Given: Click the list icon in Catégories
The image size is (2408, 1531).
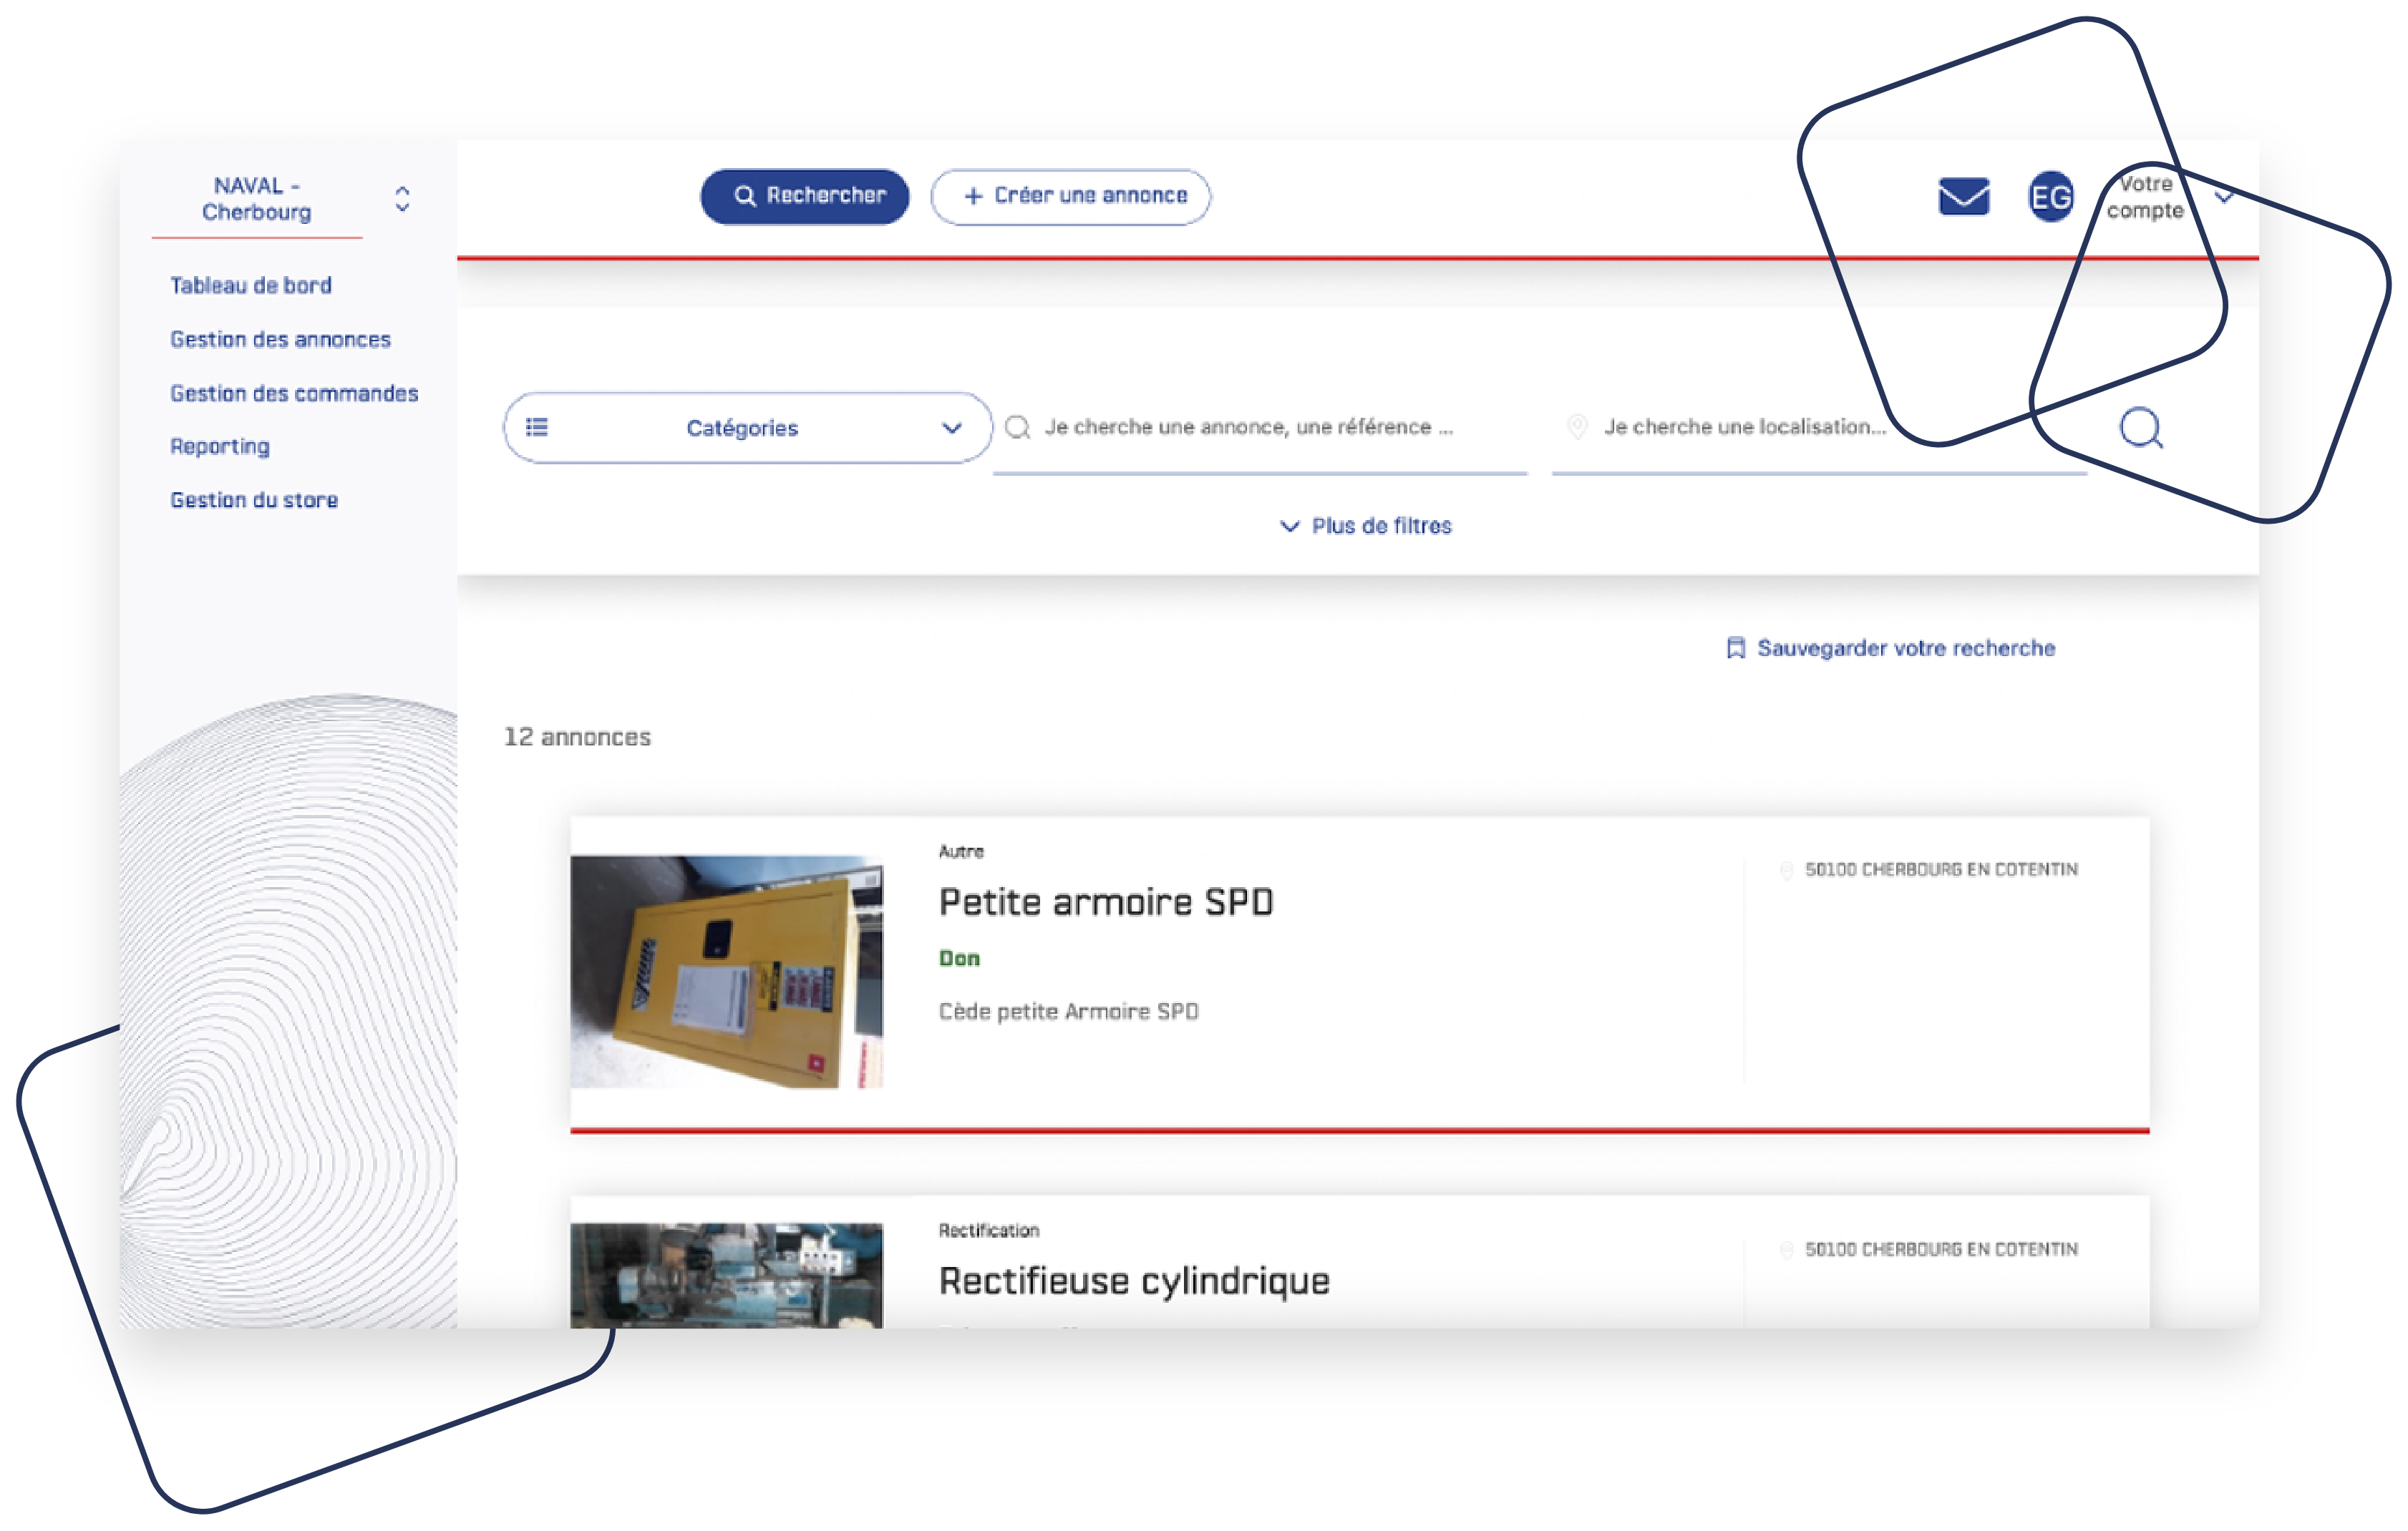Looking at the screenshot, I should click(x=537, y=428).
